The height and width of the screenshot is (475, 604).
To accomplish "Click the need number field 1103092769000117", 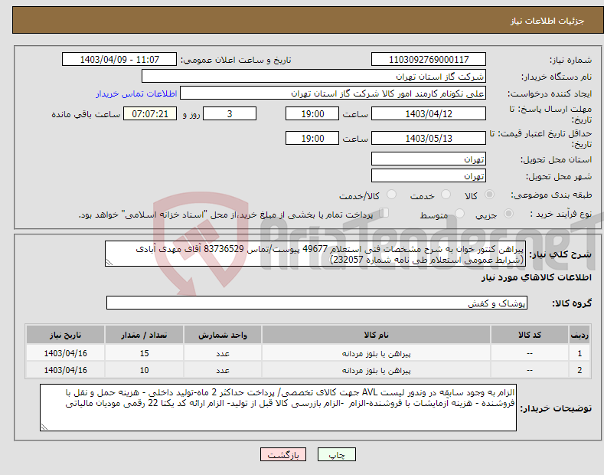I will 429,60.
